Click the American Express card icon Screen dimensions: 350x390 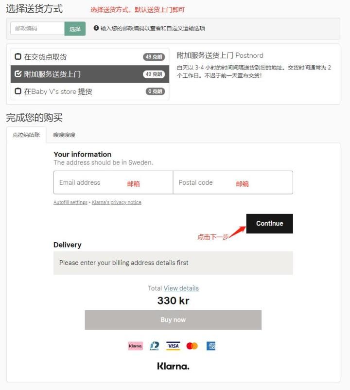(211, 346)
